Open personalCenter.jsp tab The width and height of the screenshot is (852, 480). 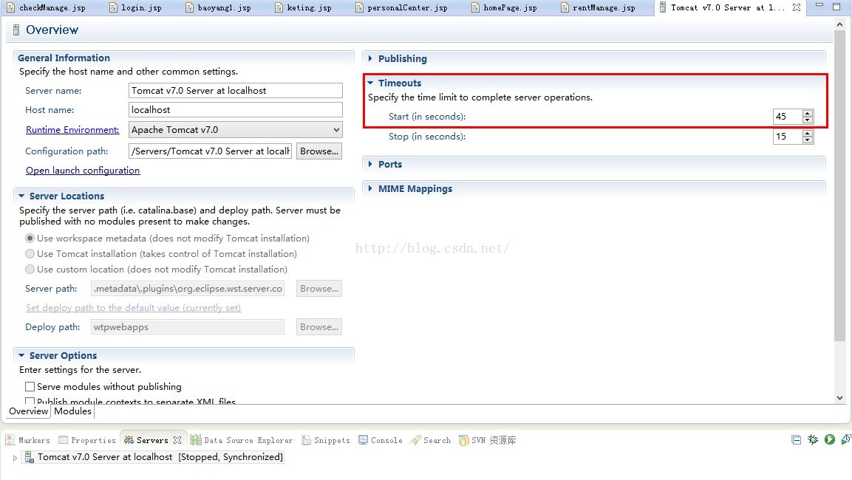pos(401,7)
